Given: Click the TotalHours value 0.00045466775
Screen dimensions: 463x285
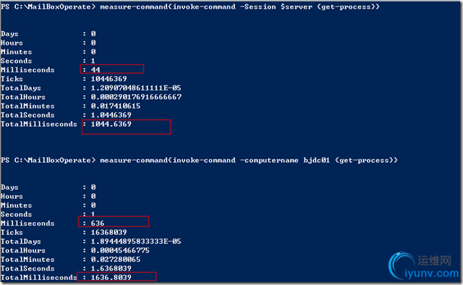Looking at the screenshot, I should [x=120, y=250].
